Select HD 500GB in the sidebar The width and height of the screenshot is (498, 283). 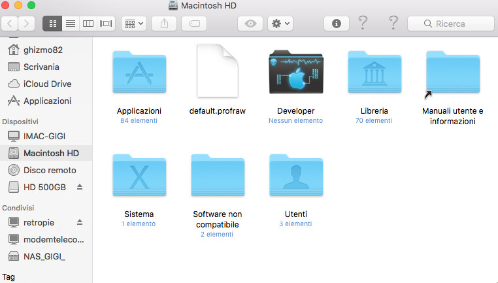pos(45,187)
